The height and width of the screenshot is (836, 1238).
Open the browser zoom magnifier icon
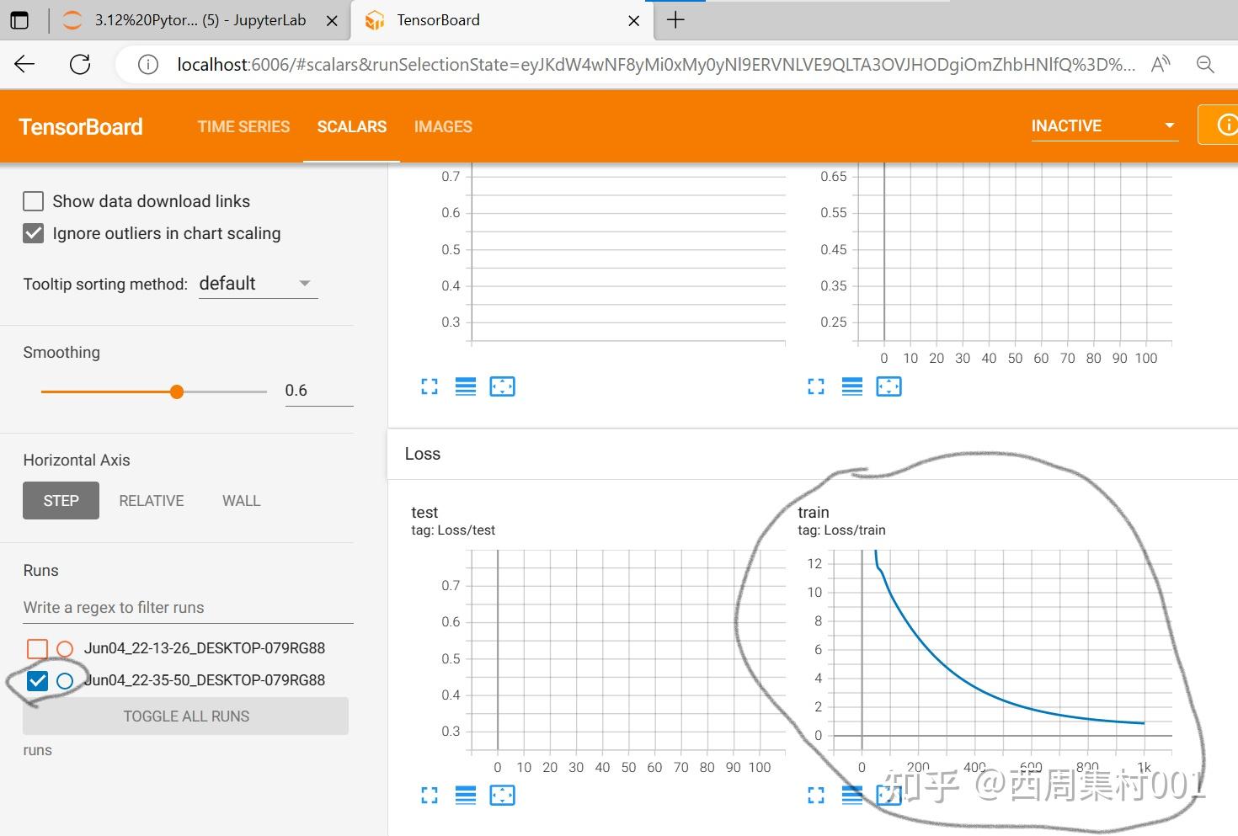pos(1205,64)
